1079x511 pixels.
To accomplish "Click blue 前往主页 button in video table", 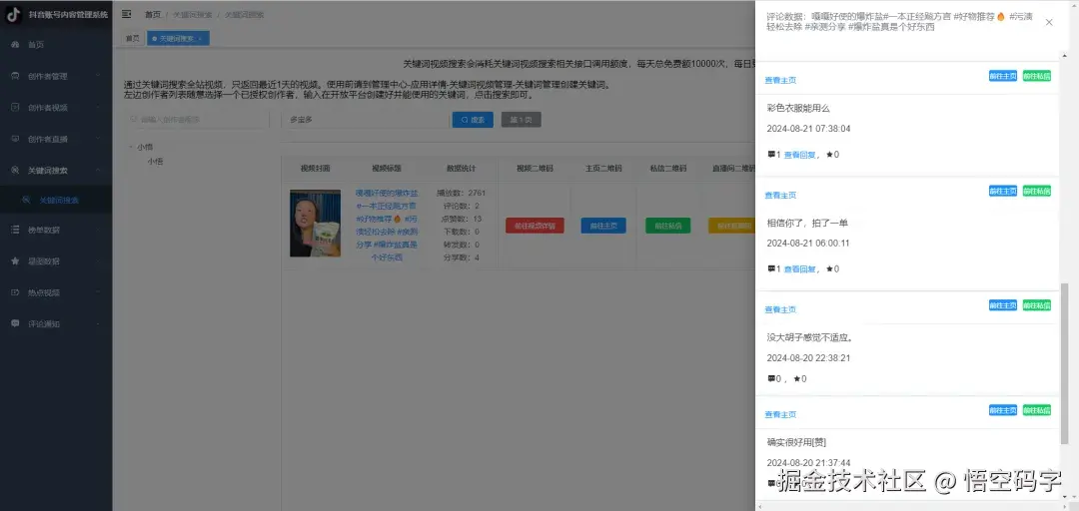I will coord(603,226).
